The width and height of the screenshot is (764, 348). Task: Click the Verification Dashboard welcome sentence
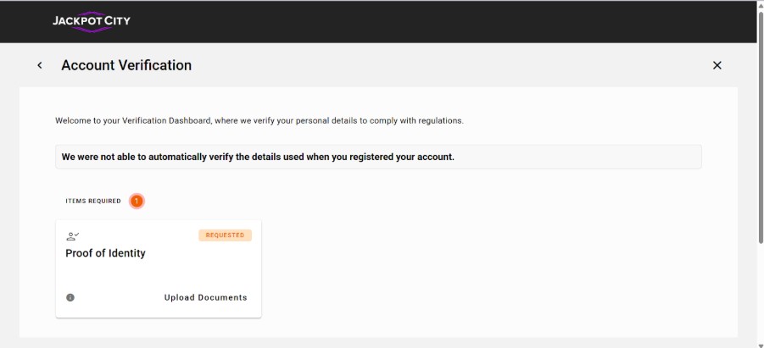(259, 120)
